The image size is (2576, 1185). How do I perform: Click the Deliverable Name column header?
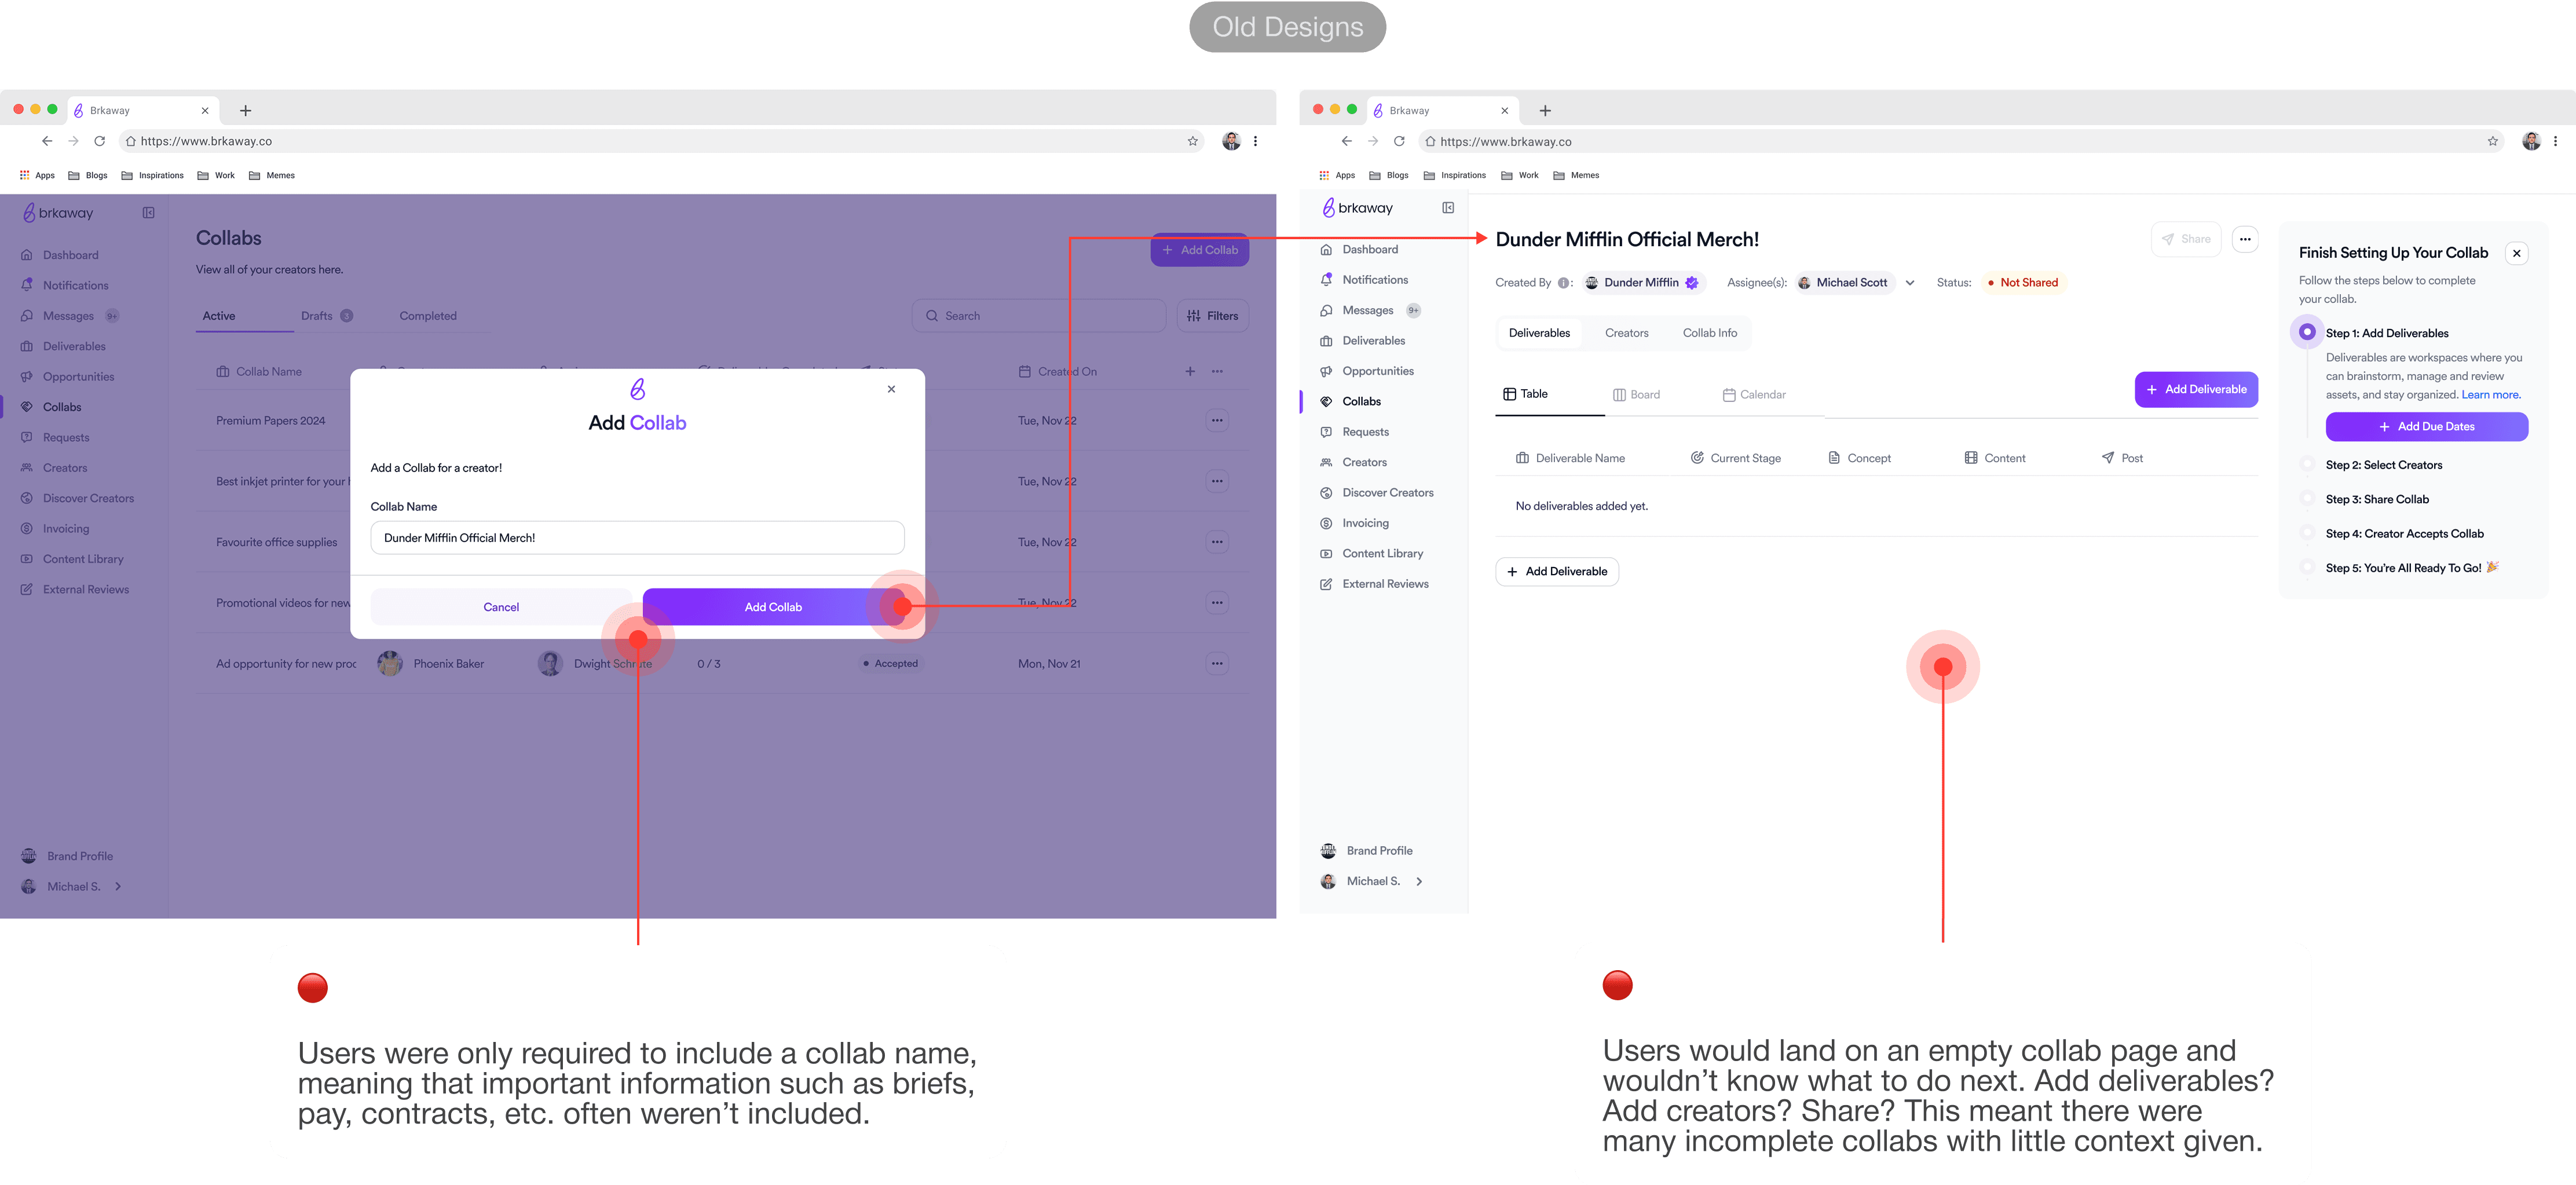tap(1570, 458)
